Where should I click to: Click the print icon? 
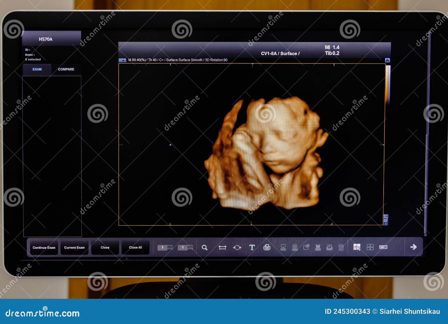coord(267,247)
